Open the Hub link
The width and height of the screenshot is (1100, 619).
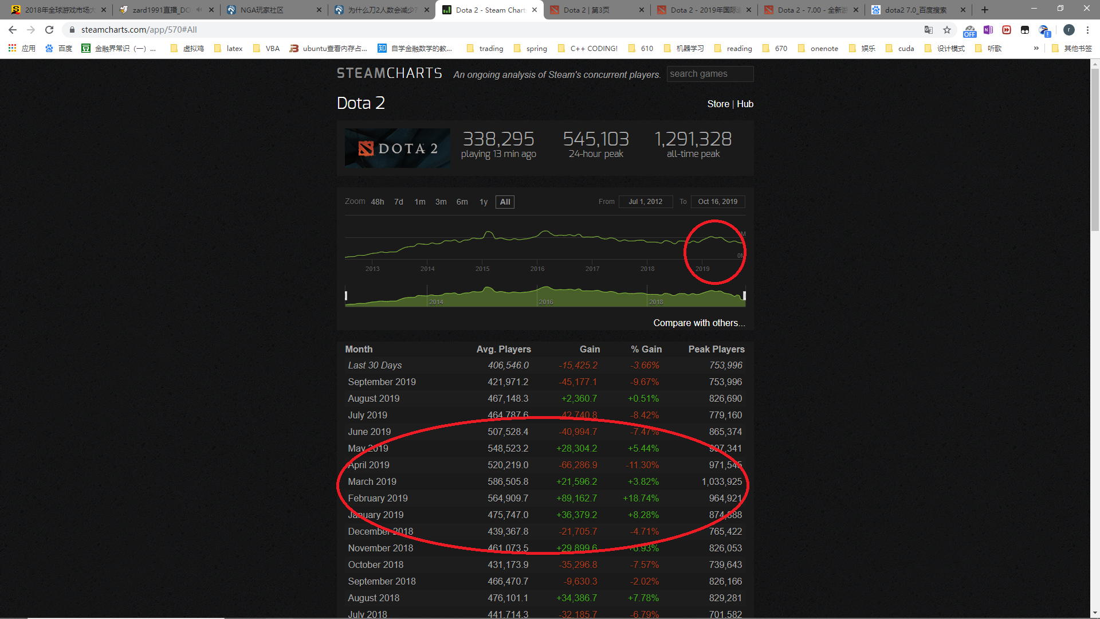coord(745,104)
